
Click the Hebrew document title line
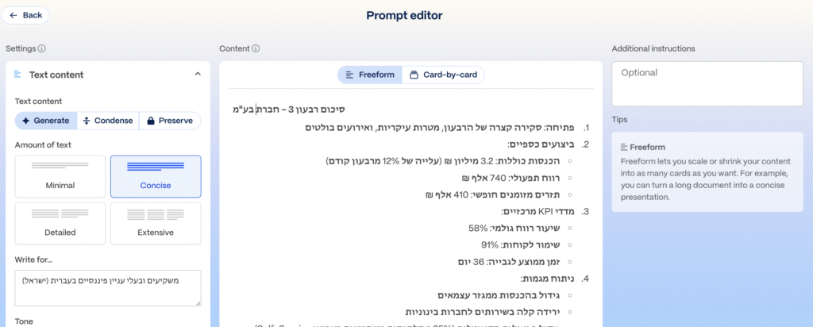[288, 109]
